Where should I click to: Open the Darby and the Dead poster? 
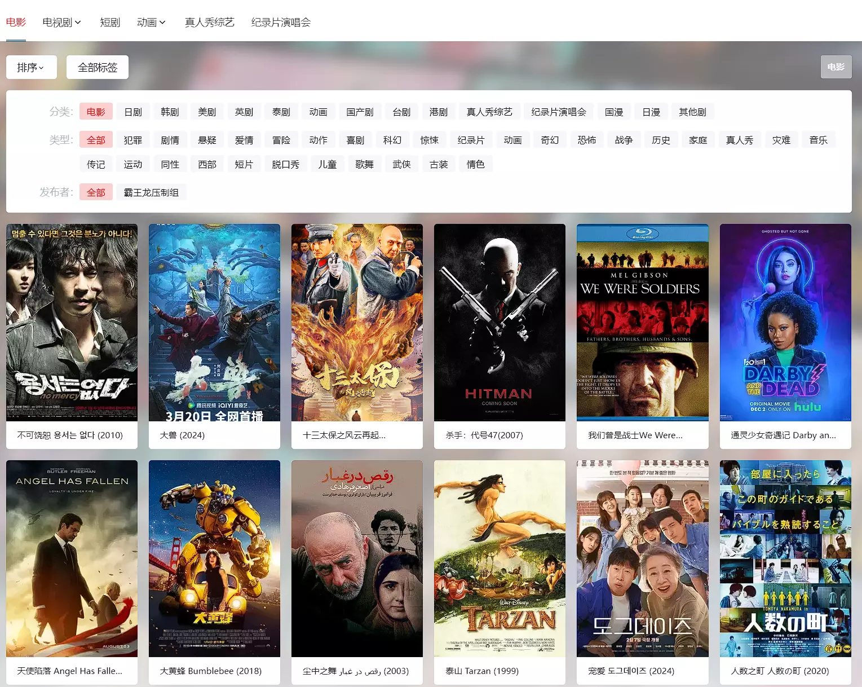click(785, 322)
